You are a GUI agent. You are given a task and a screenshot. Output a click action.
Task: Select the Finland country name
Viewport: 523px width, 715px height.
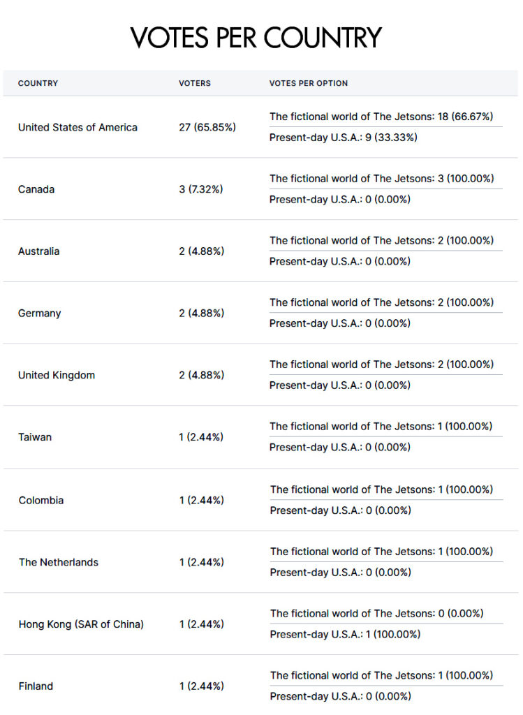(x=36, y=686)
